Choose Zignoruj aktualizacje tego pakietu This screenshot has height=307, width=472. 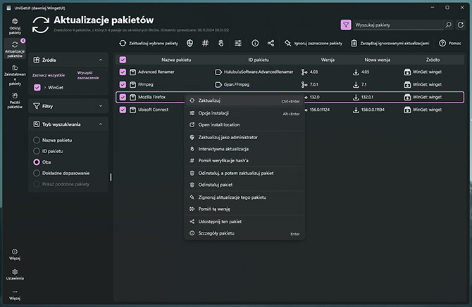(x=244, y=197)
